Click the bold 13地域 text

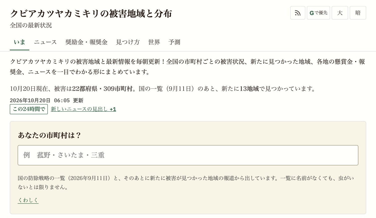tap(249, 89)
